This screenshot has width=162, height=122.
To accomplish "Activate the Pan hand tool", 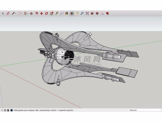I will 77,13.
